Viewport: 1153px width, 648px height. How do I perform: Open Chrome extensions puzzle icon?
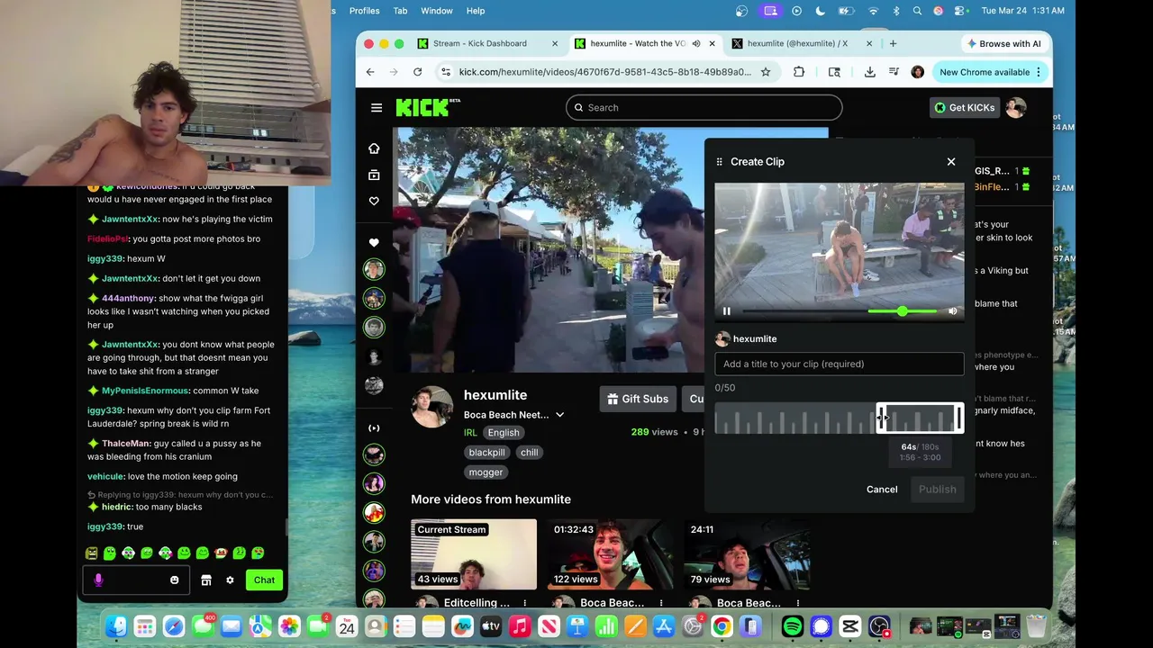click(799, 72)
